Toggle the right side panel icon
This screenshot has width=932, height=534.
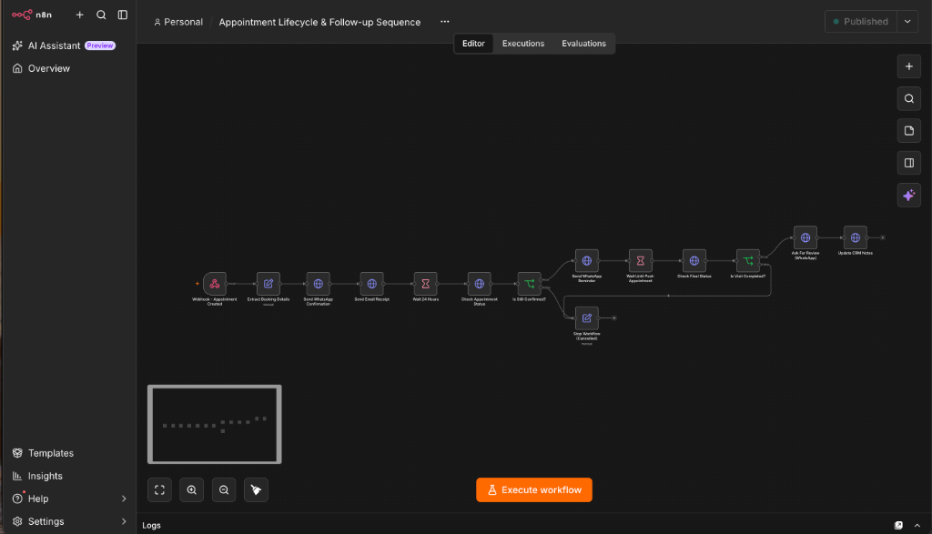[909, 163]
